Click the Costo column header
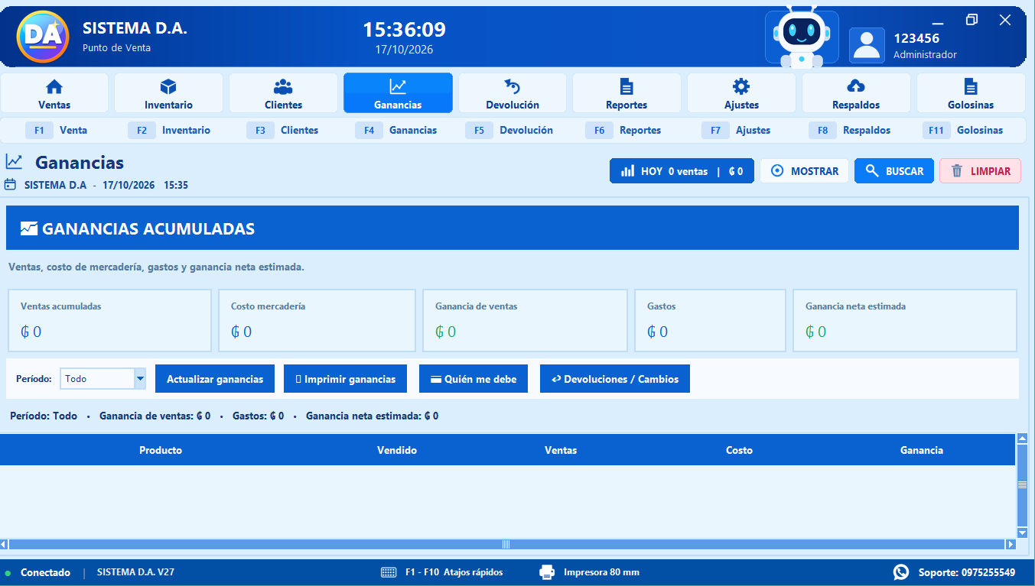Screen dimensions: 1035x586 click(x=739, y=450)
